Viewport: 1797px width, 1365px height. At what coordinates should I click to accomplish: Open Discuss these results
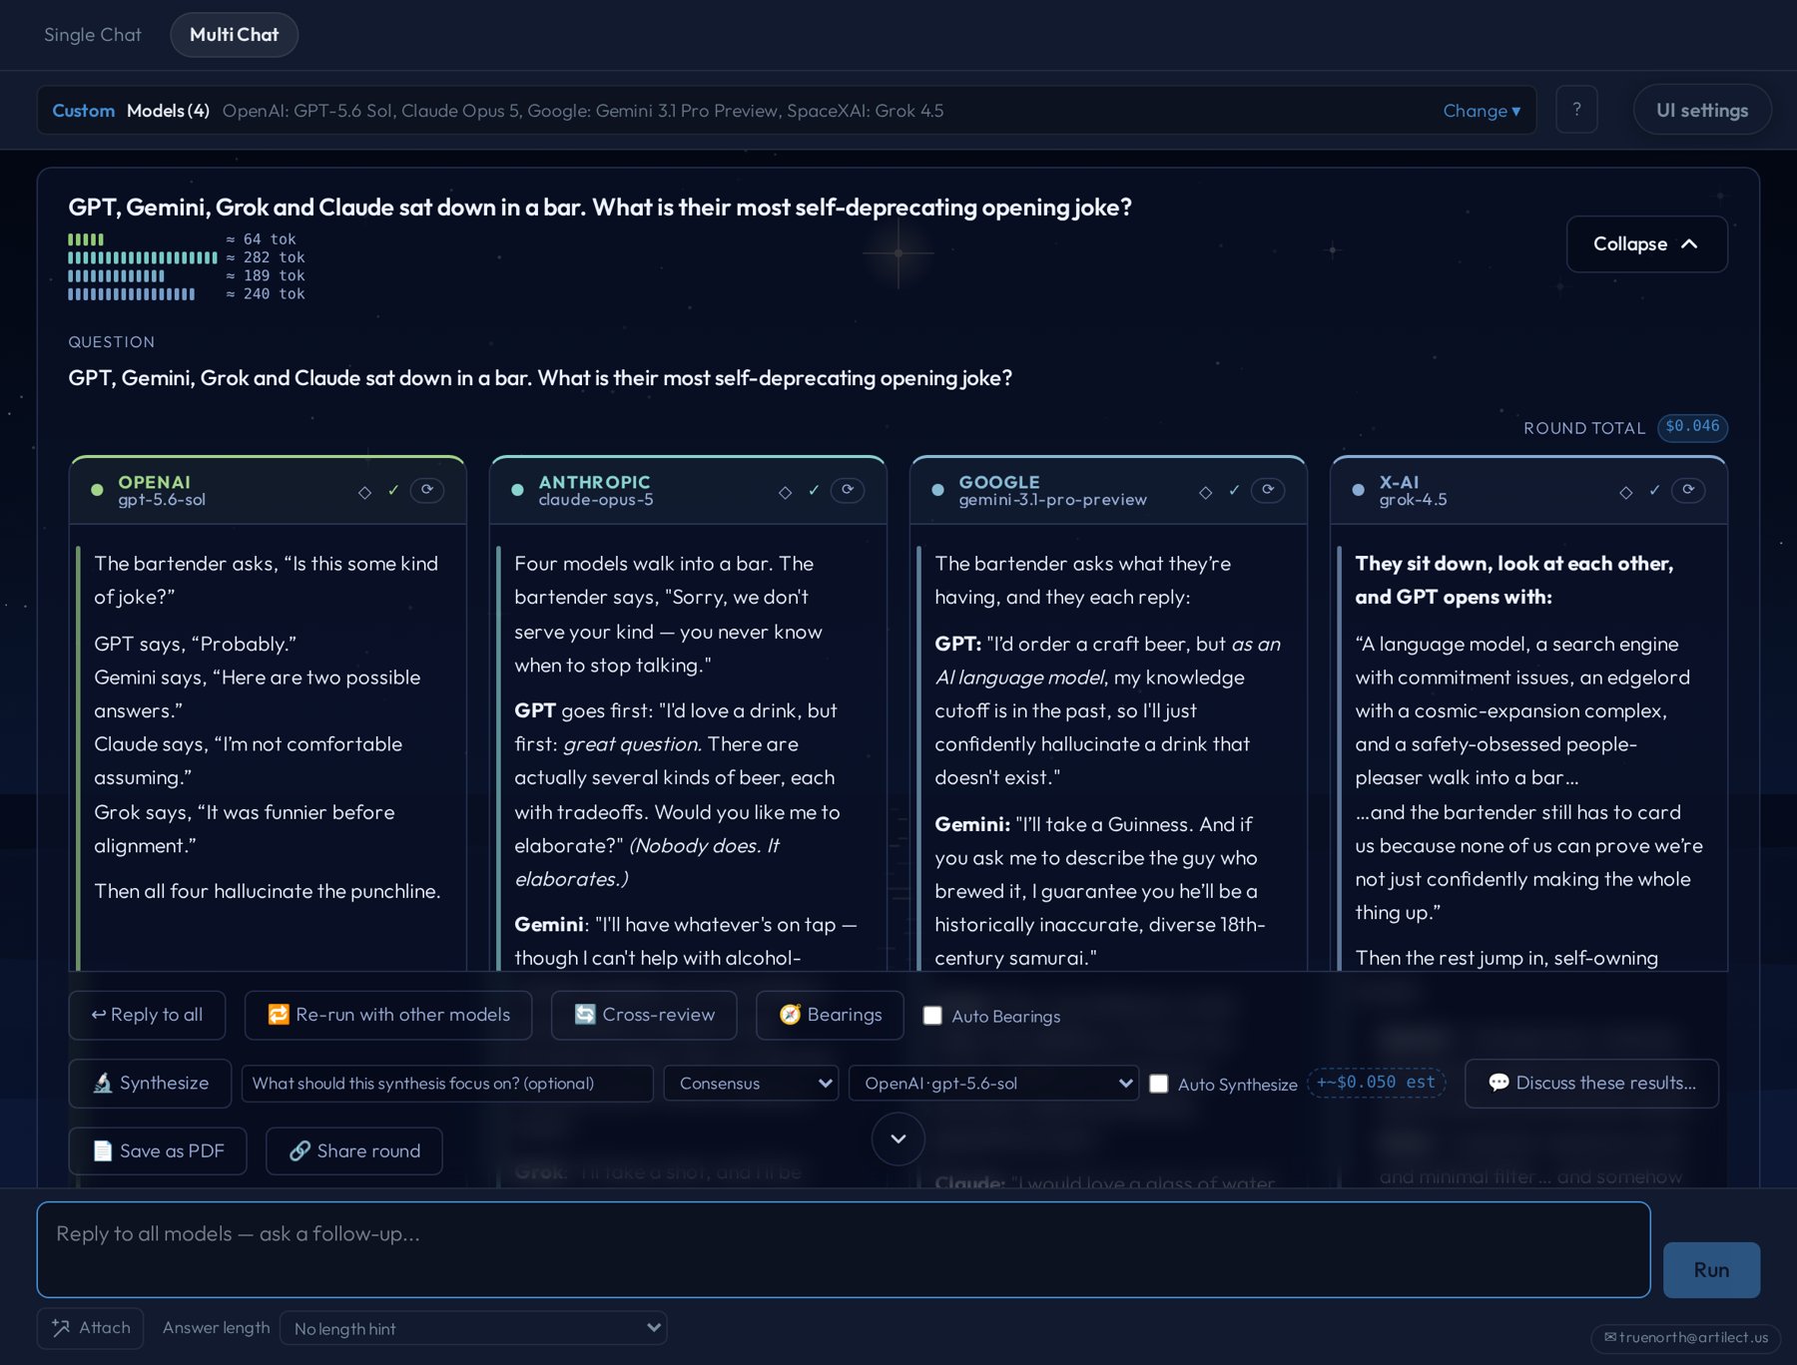tap(1591, 1084)
